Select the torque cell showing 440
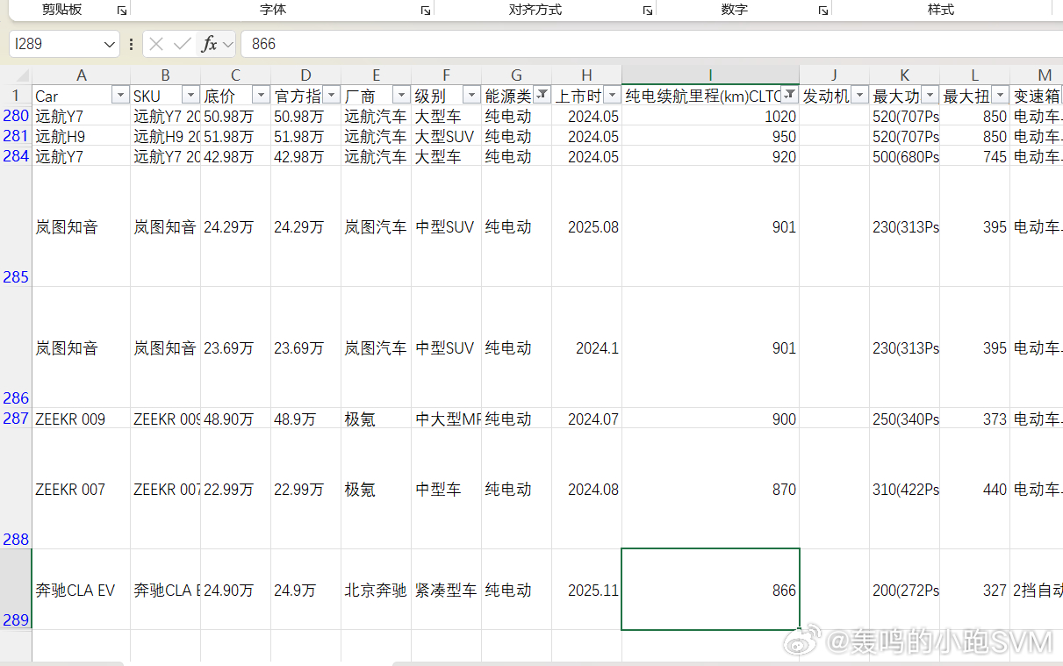Viewport: 1063px width, 666px height. tap(974, 489)
